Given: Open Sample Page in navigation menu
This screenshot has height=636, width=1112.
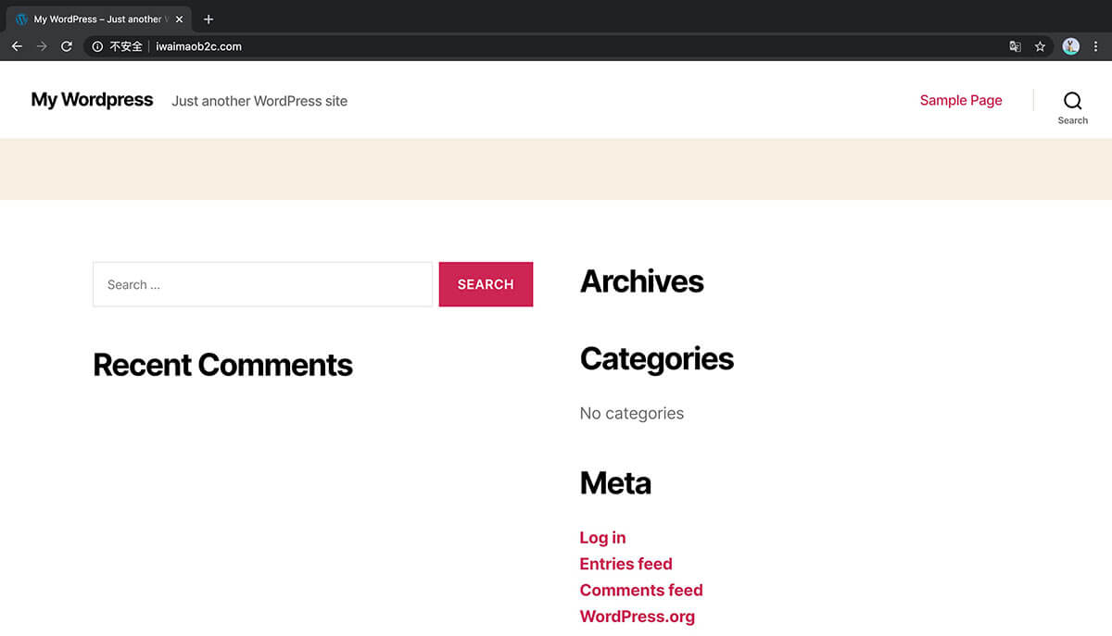Looking at the screenshot, I should pyautogui.click(x=960, y=100).
